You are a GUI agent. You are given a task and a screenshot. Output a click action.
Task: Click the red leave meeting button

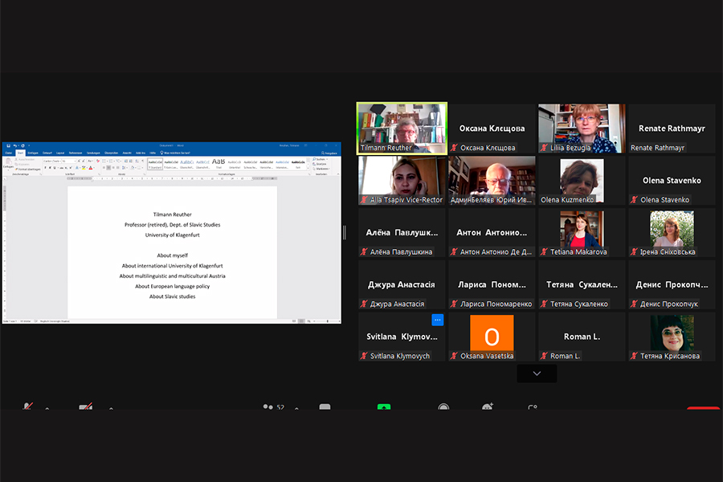coord(703,408)
